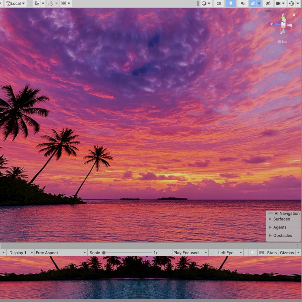Viewport: 302px width, 302px height.
Task: Open the Local handle rotation dropdown
Action: pos(15,3)
